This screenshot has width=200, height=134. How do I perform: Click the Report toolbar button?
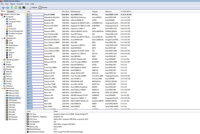[x=33, y=7]
